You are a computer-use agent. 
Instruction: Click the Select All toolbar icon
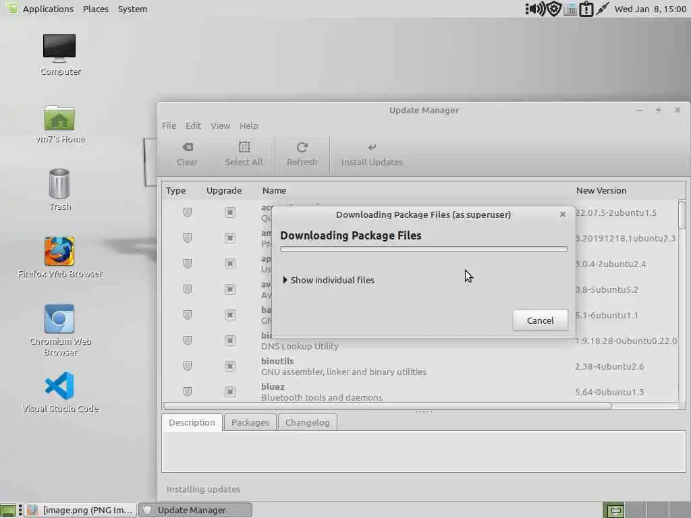[x=244, y=154]
